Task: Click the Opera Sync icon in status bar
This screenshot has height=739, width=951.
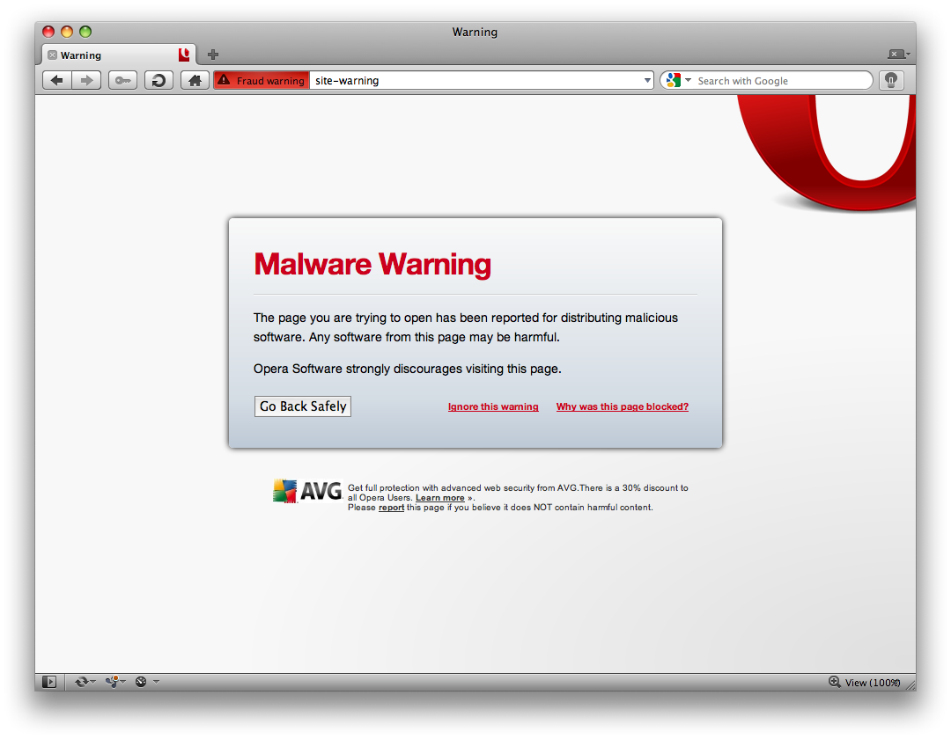Action: click(83, 682)
